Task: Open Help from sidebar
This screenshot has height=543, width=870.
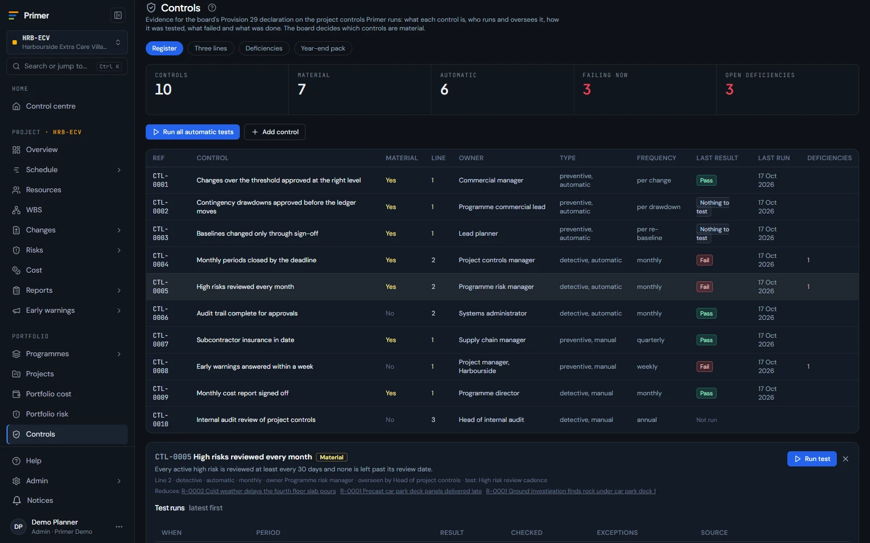Action: click(x=67, y=461)
